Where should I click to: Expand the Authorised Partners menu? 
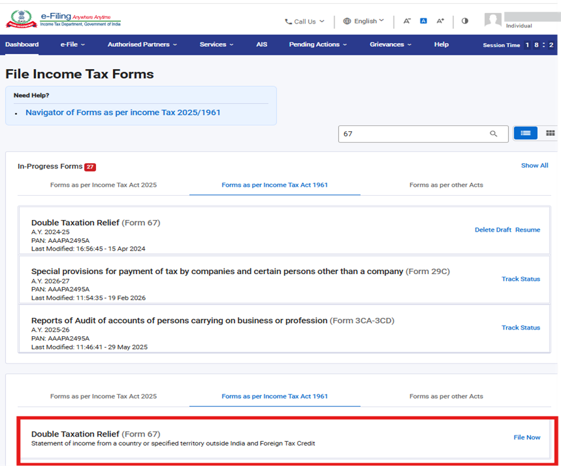[142, 44]
